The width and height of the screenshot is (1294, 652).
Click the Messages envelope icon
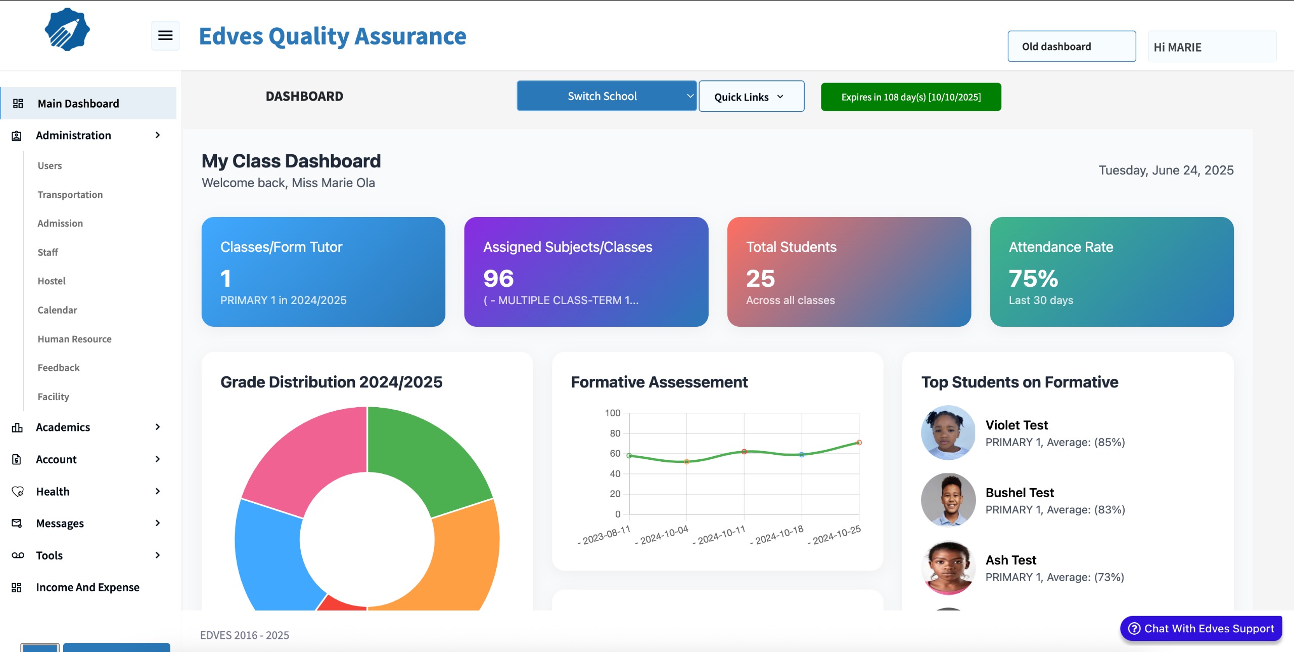point(17,523)
